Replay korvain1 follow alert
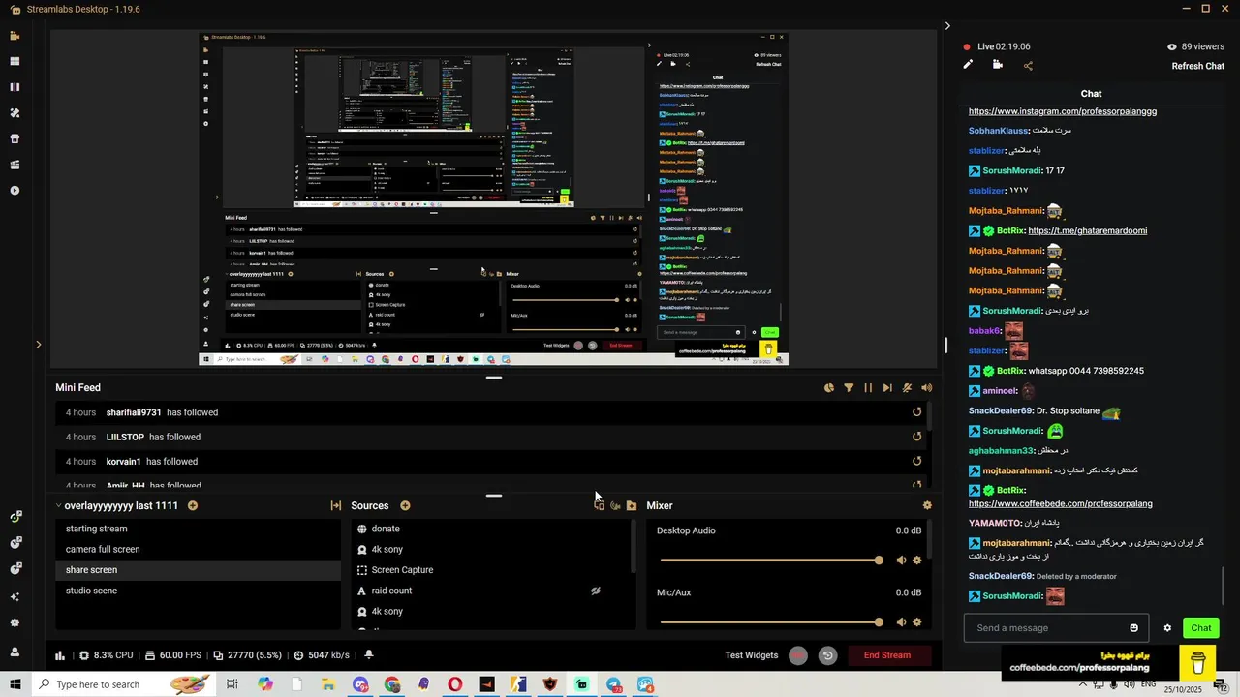Viewport: 1240px width, 697px height. coord(916,462)
